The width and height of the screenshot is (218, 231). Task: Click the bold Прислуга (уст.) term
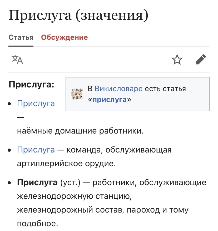click(49, 183)
